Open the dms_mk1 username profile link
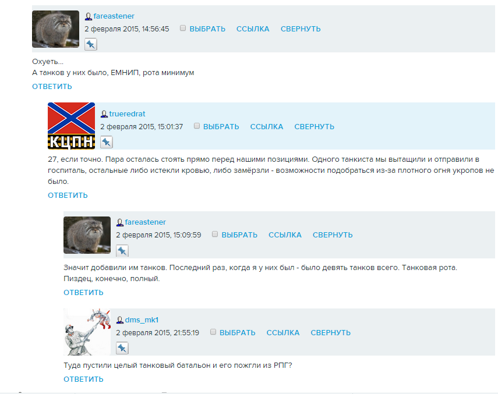The image size is (498, 394). point(142,320)
